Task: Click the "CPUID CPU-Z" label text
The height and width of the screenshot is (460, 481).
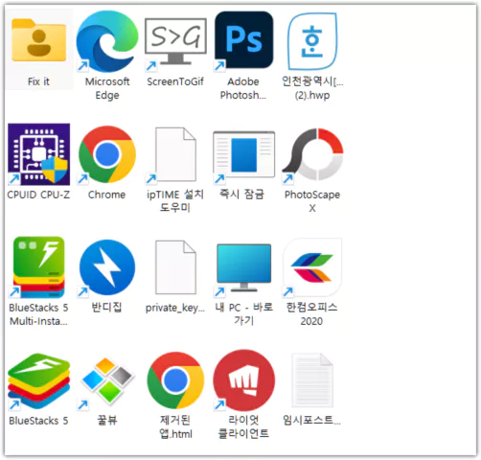Action: (x=38, y=195)
